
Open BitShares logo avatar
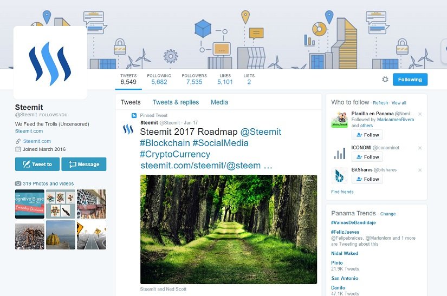coord(339,175)
